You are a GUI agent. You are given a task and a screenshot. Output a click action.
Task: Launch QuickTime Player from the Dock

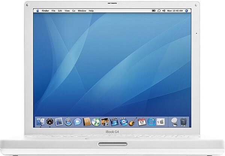tap(151, 122)
